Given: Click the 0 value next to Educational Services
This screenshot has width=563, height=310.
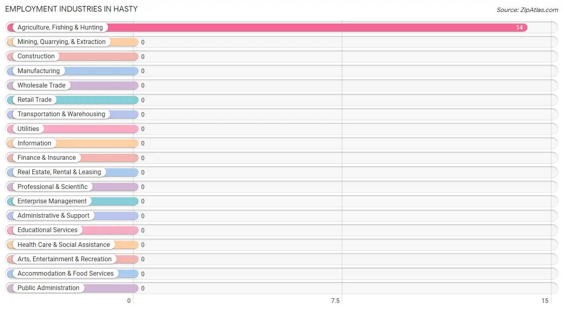Looking at the screenshot, I should pyautogui.click(x=143, y=231).
